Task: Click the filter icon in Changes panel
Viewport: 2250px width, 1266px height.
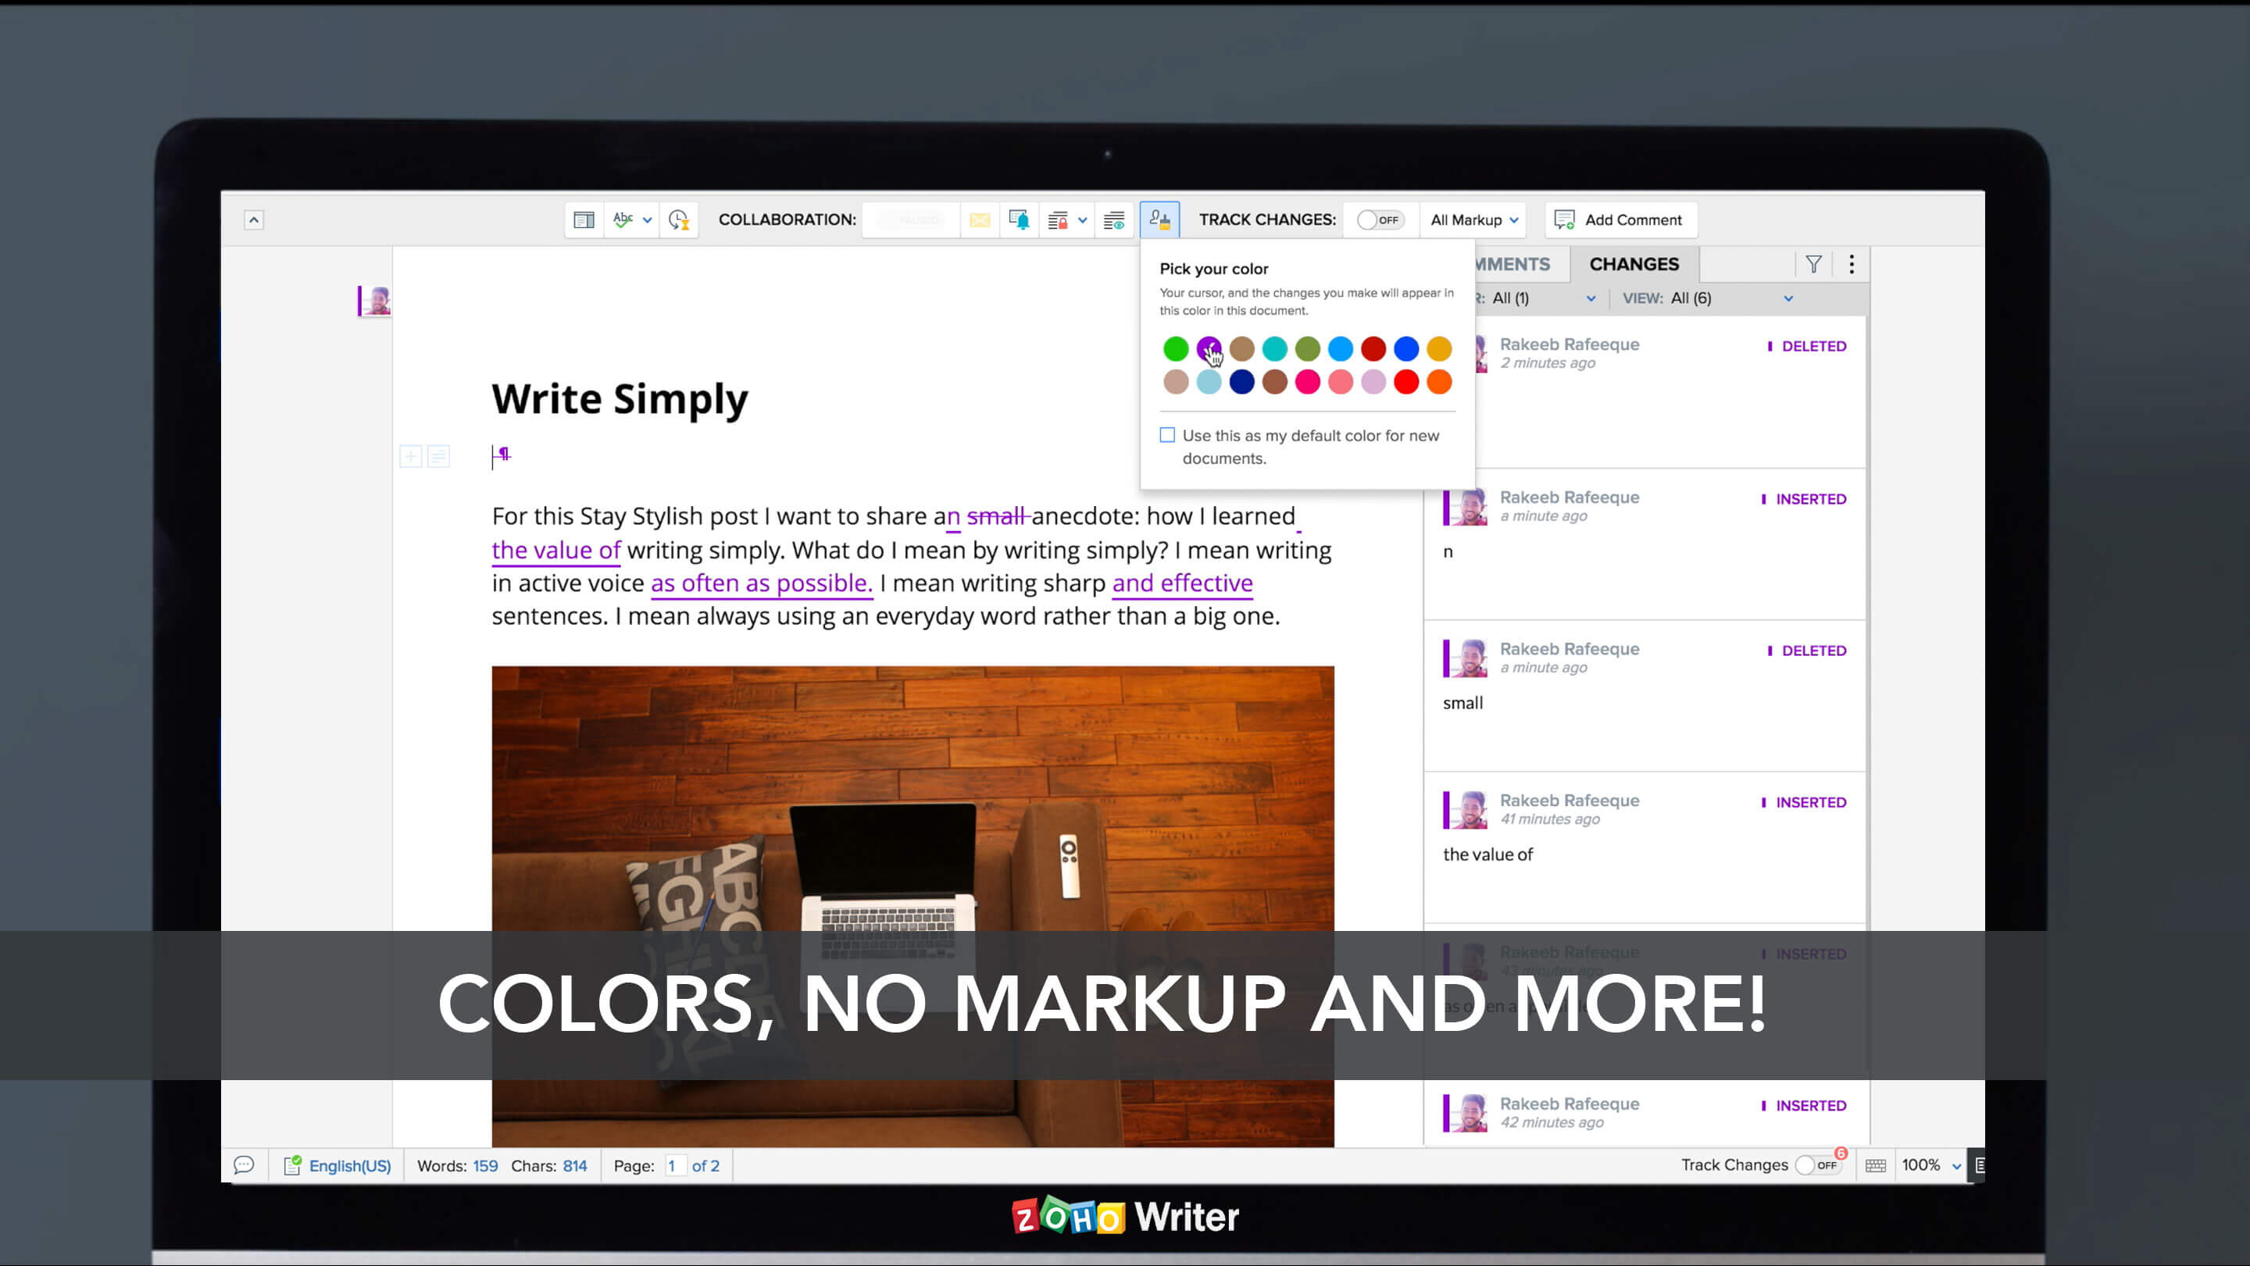Action: point(1812,264)
